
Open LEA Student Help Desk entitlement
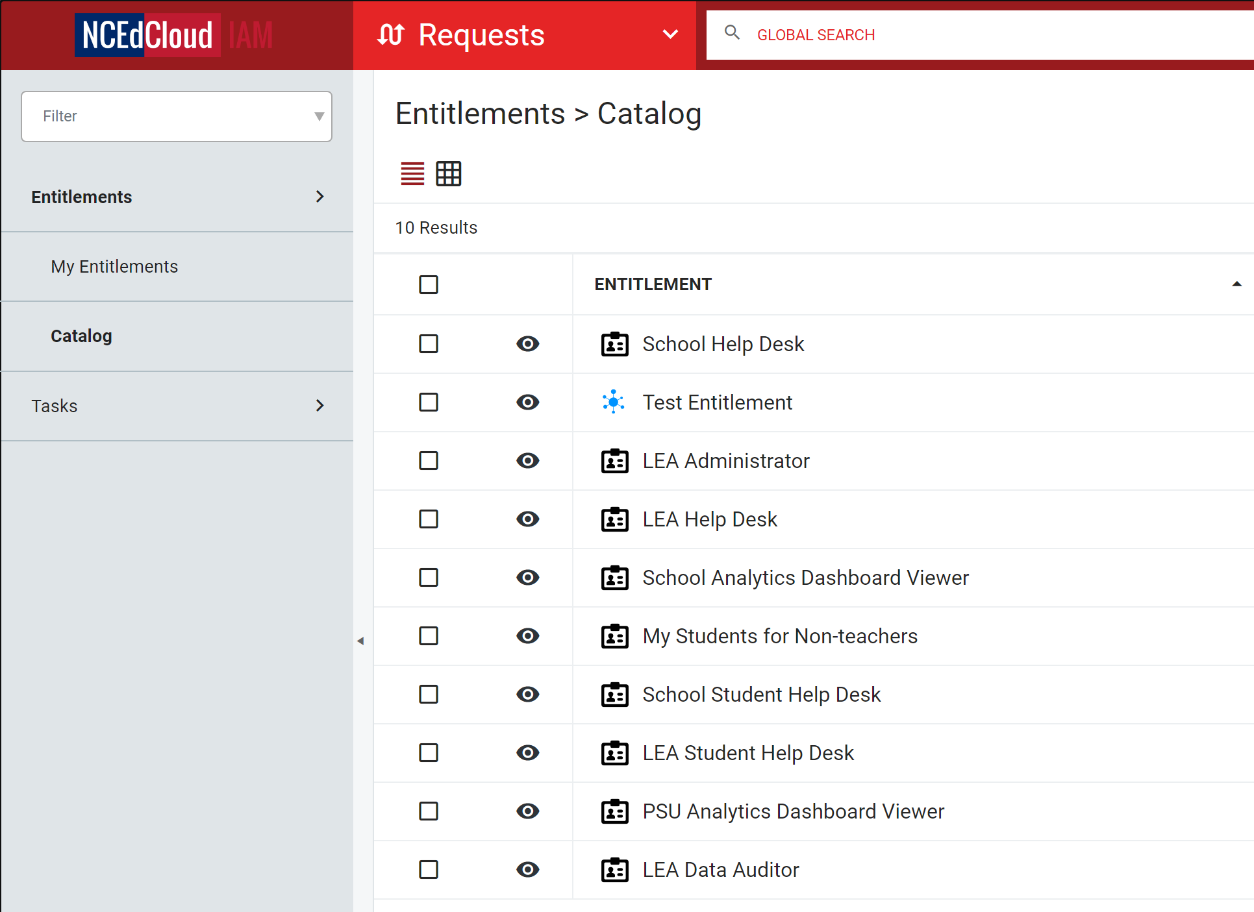point(748,753)
